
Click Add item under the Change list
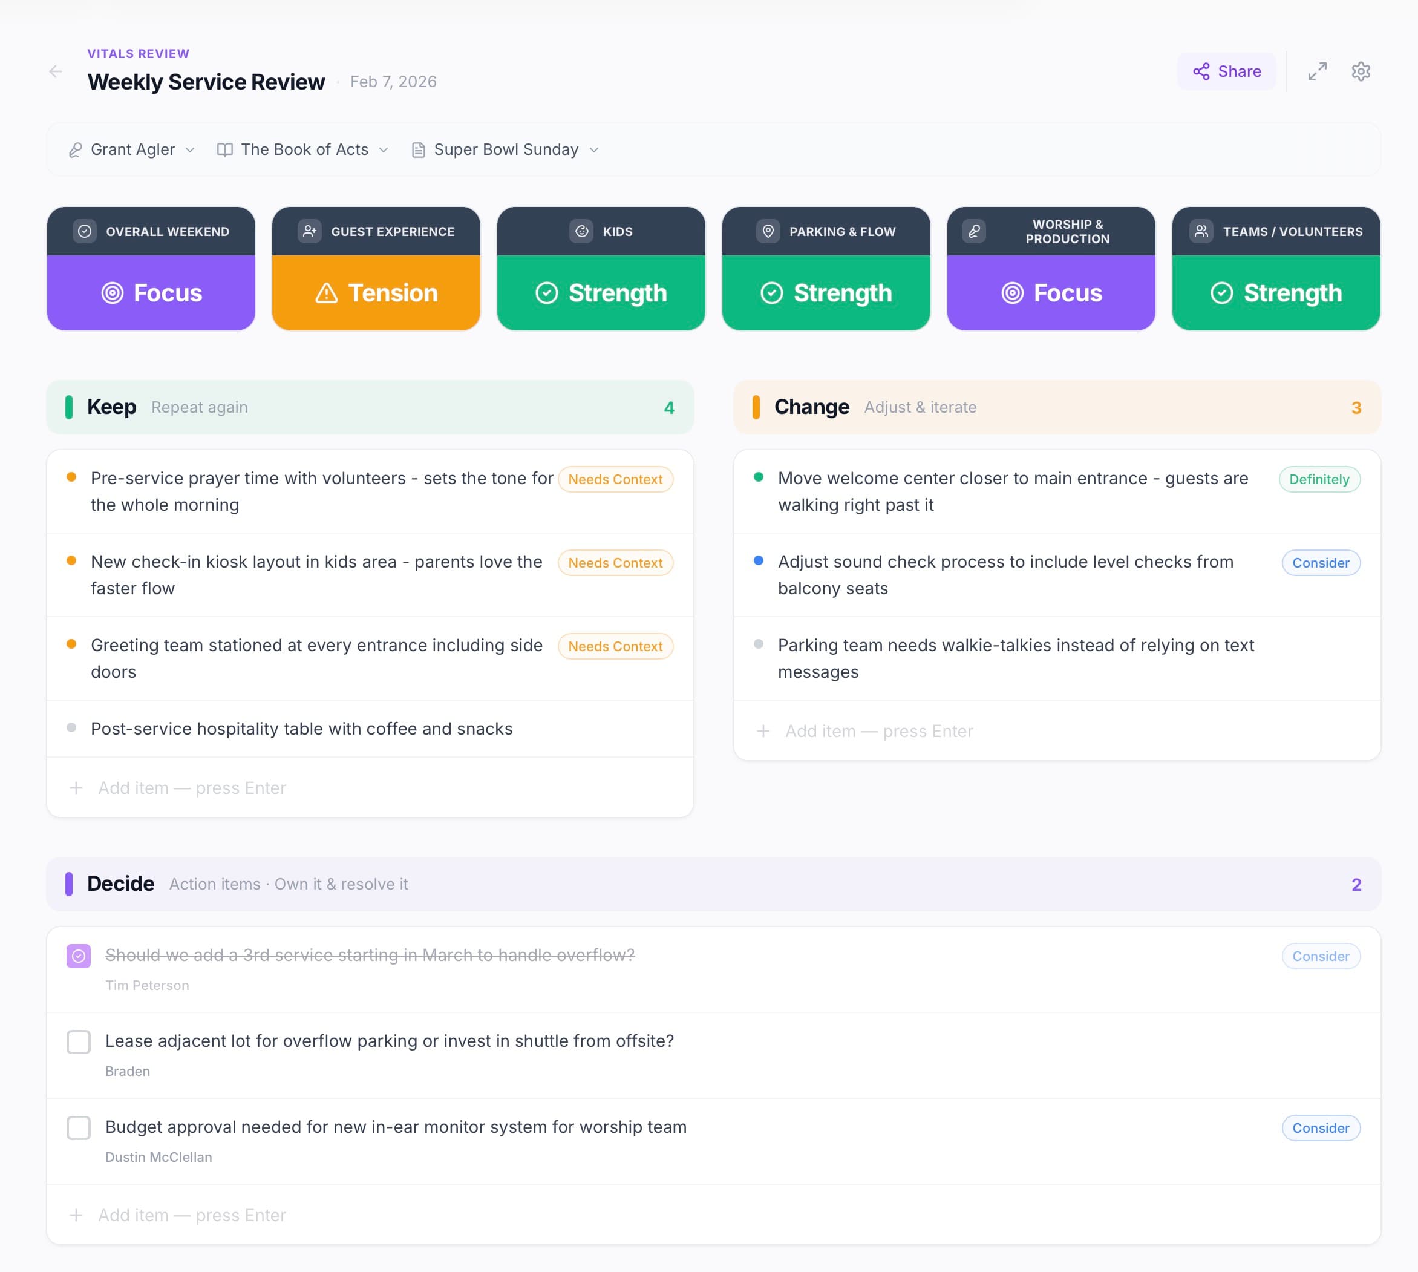878,730
